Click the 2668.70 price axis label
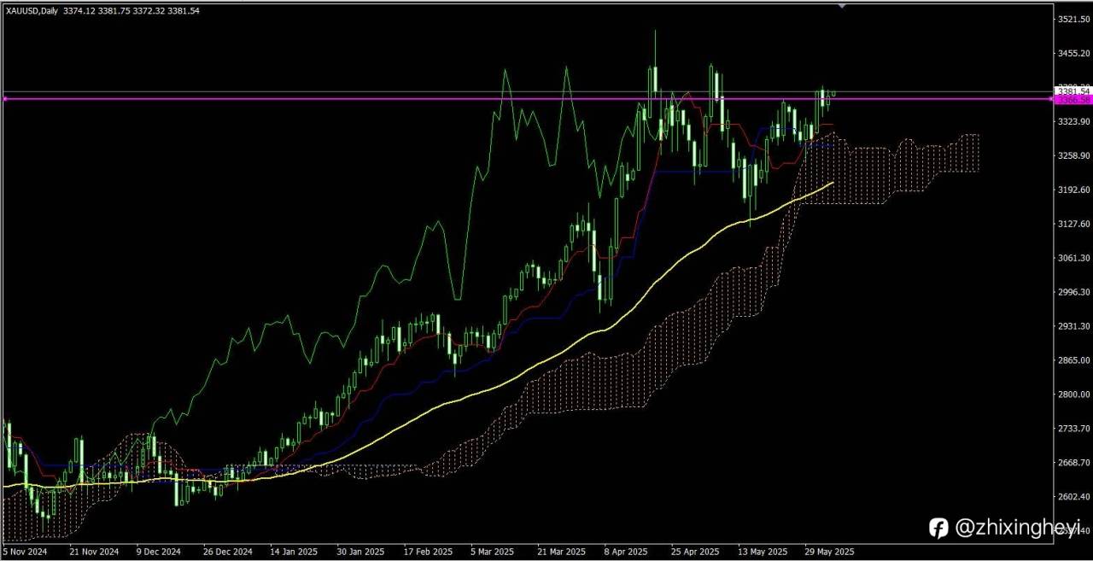 coord(1073,463)
